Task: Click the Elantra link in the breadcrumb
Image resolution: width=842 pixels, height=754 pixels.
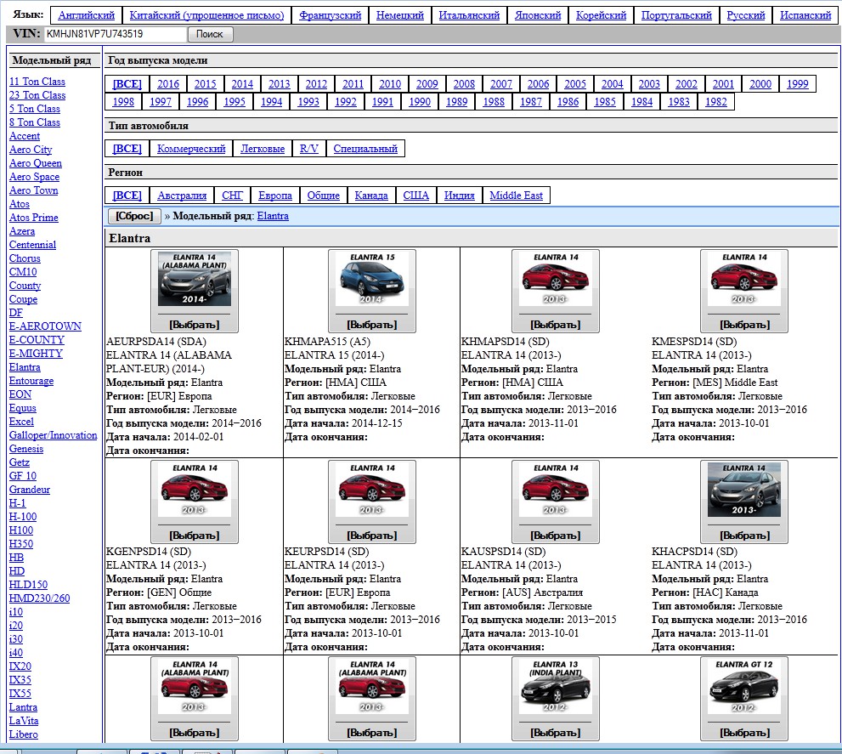Action: pyautogui.click(x=273, y=216)
